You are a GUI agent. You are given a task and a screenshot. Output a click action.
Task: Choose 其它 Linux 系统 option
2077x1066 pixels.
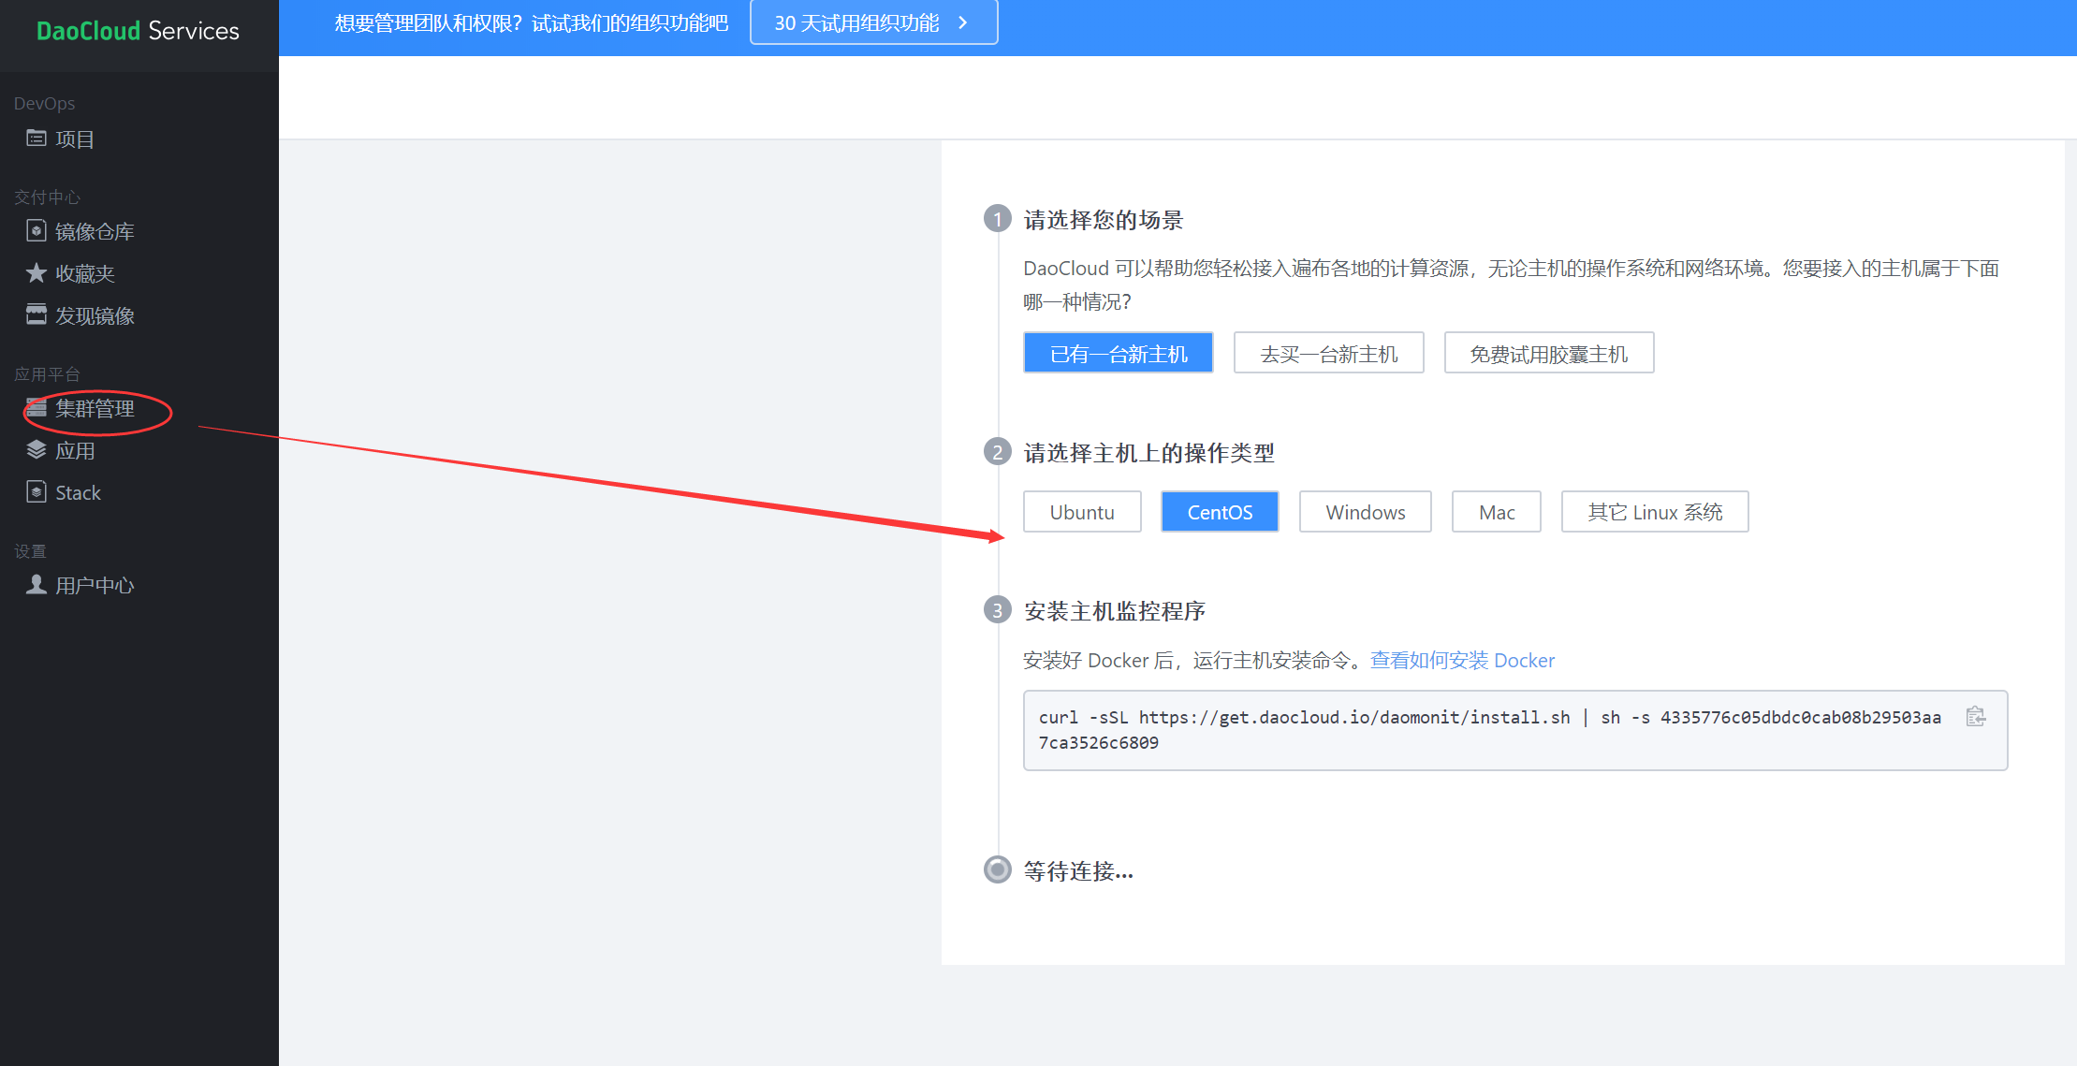(1654, 512)
